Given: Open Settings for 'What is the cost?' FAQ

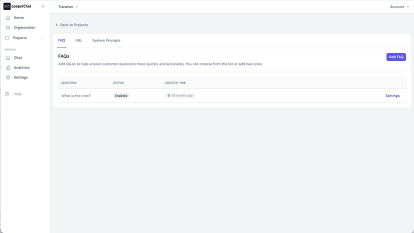Looking at the screenshot, I should pos(392,96).
